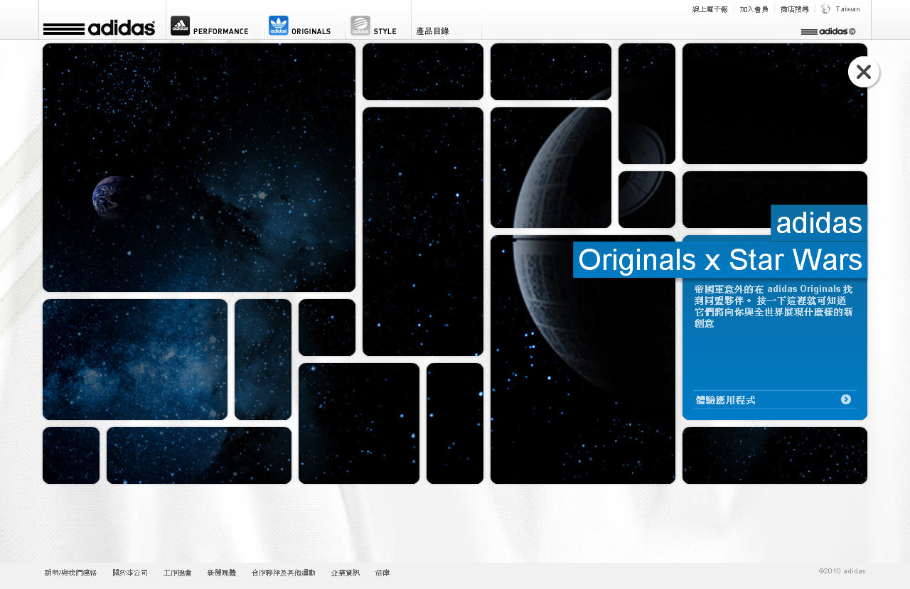The width and height of the screenshot is (910, 589).
Task: Select the big tile with Death Star's lower half
Action: coord(583,360)
